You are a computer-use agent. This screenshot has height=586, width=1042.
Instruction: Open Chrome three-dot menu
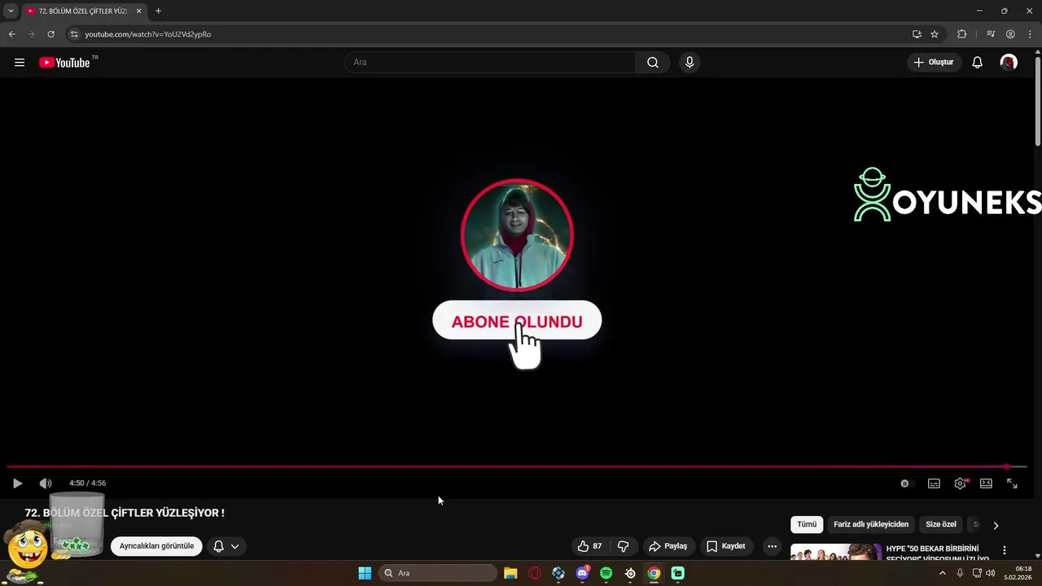pos(1030,34)
